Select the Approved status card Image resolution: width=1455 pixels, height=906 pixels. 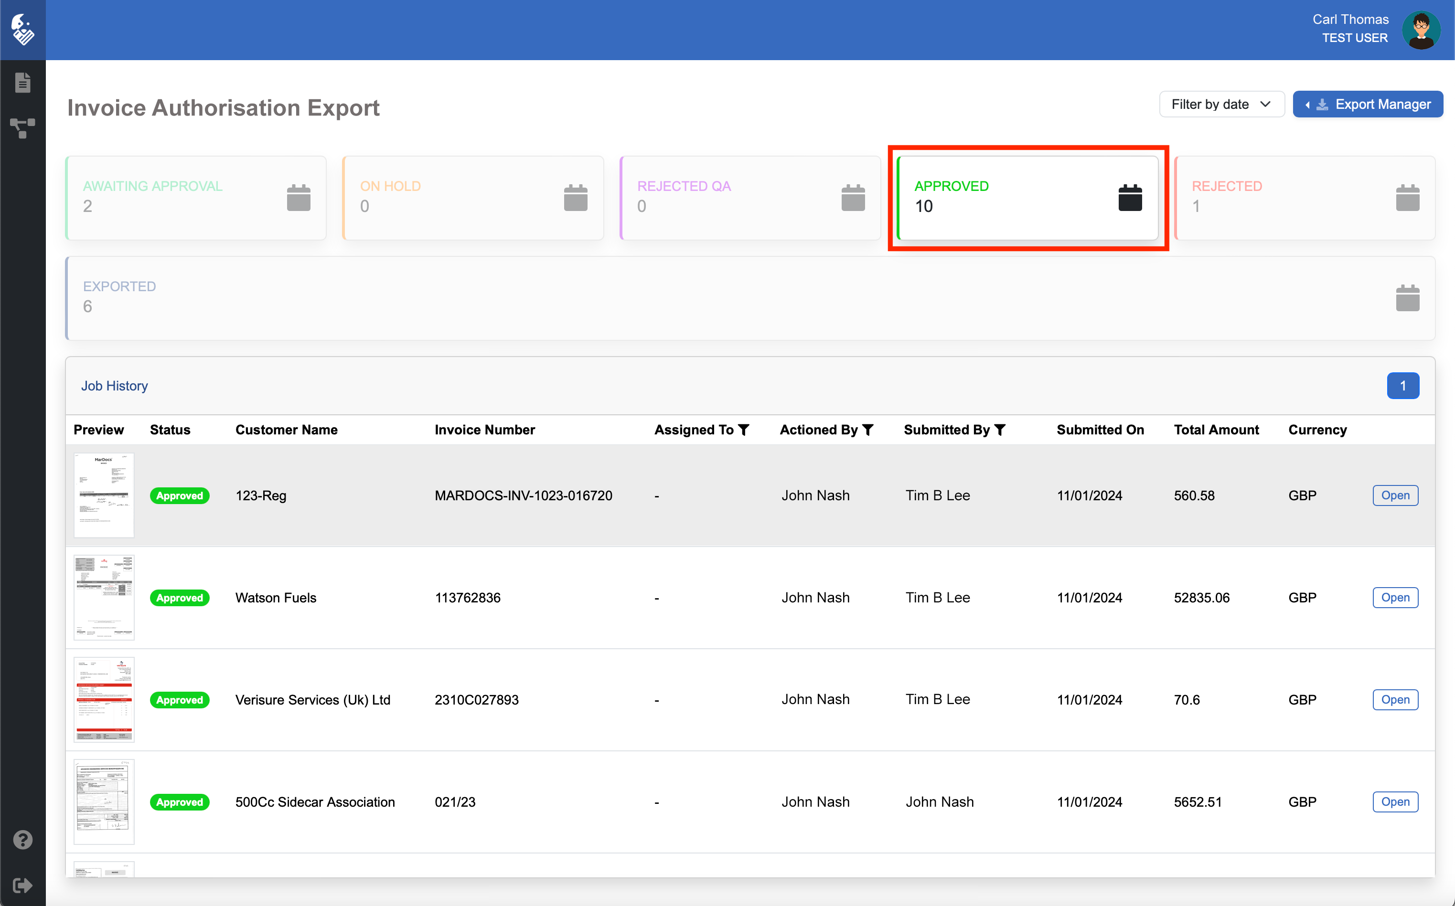pyautogui.click(x=1027, y=198)
